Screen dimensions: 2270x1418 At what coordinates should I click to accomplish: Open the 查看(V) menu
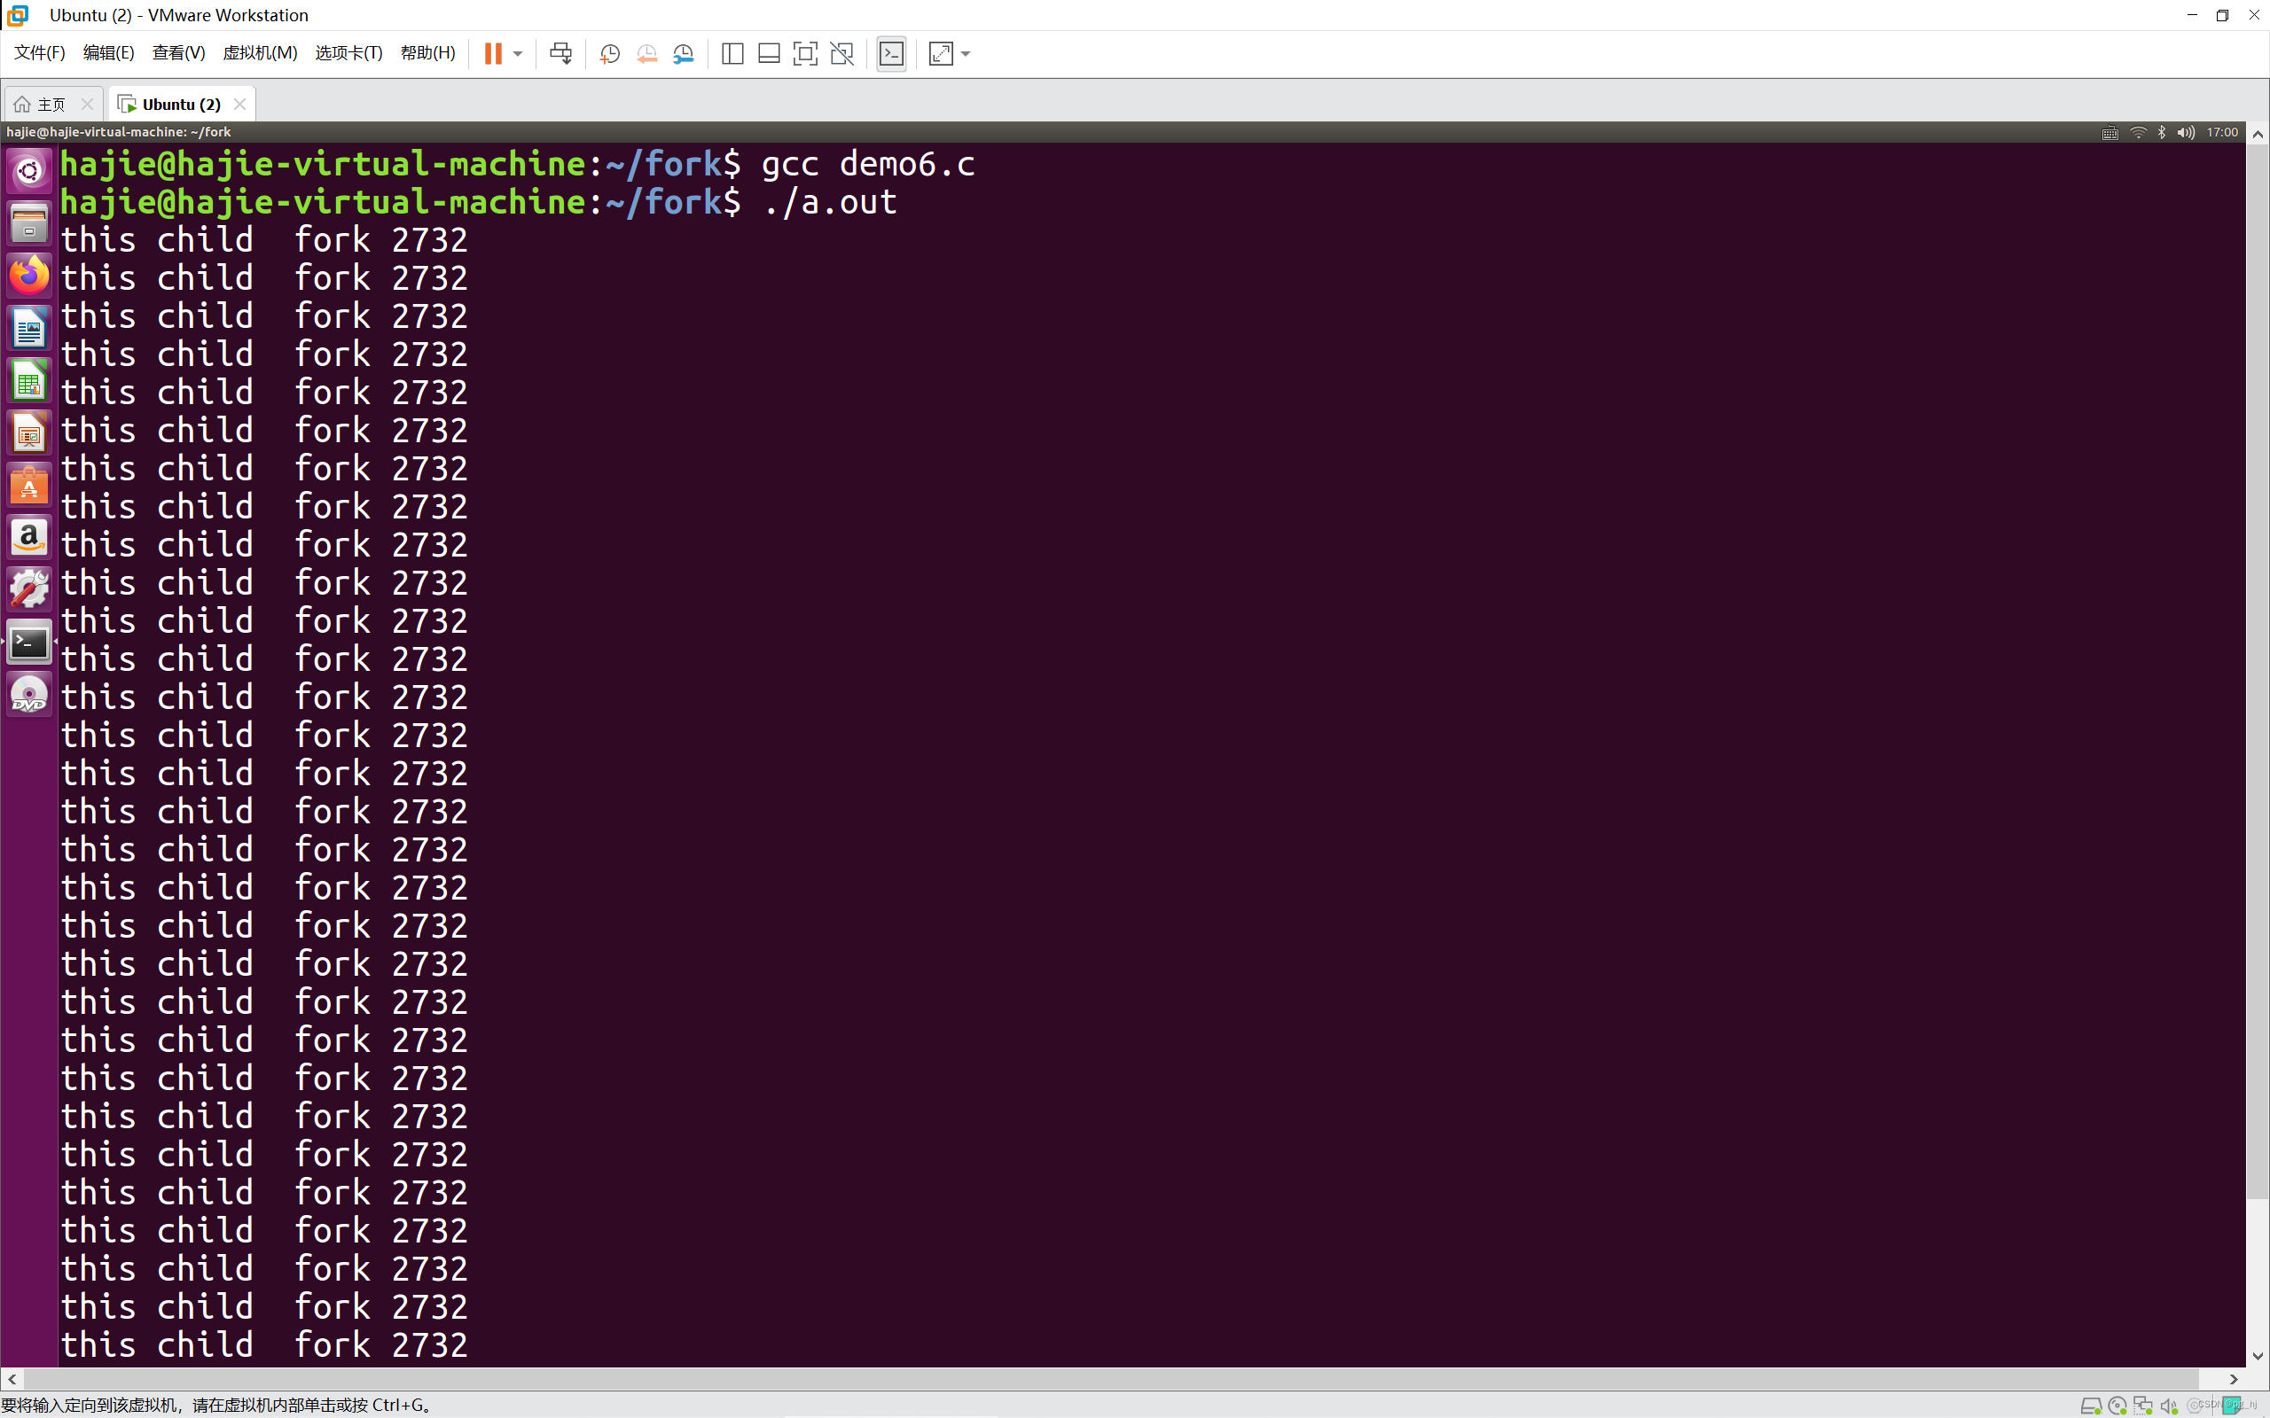coord(178,53)
